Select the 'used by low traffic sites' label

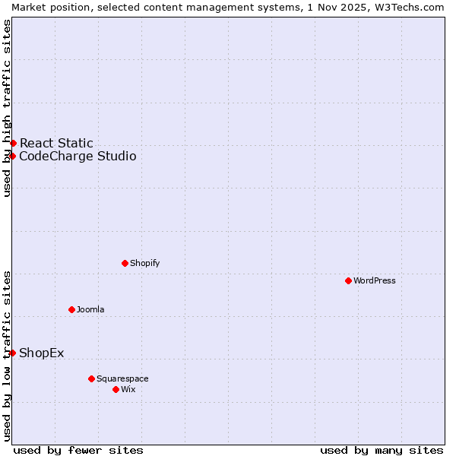tap(7, 355)
